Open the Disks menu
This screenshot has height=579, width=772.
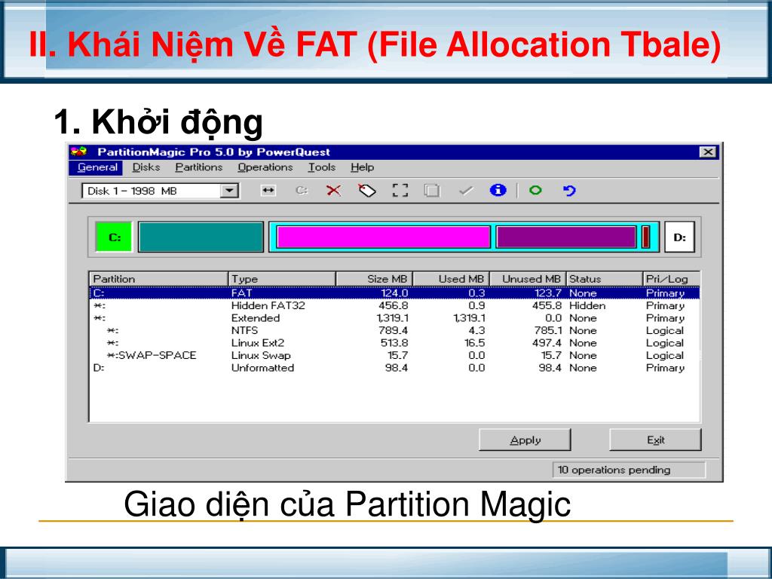(146, 167)
